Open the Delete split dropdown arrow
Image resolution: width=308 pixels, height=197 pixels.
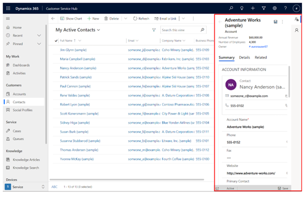click(126, 18)
